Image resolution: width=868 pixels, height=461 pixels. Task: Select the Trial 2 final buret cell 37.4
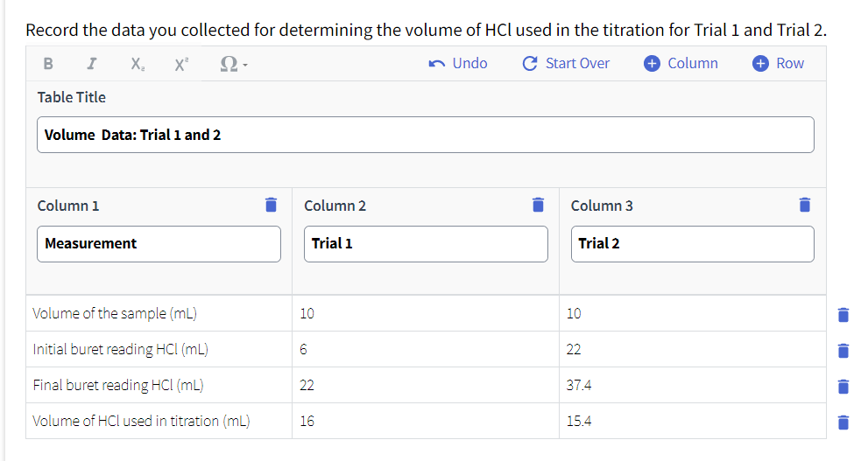tap(693, 385)
